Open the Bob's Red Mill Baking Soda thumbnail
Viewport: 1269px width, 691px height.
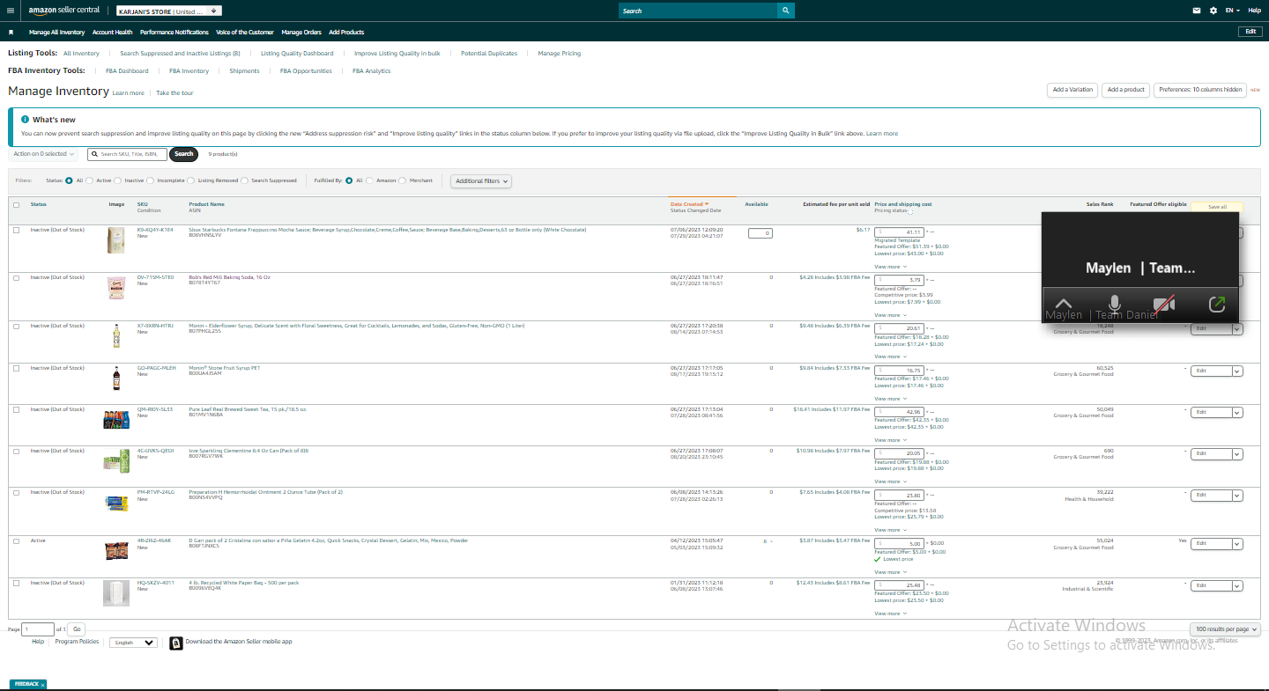(x=115, y=287)
